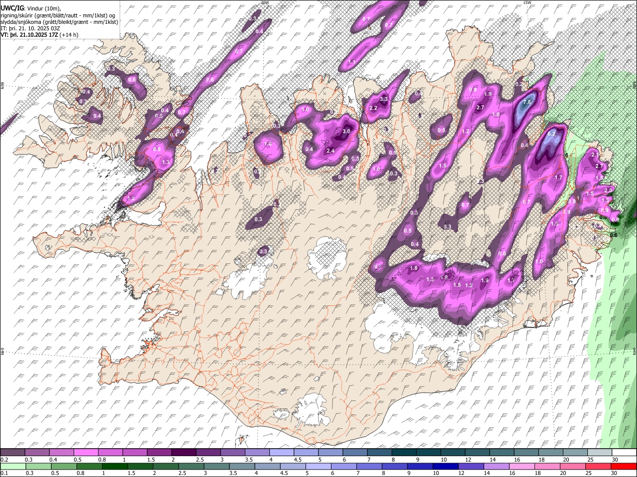Pick the first dark purple swatch after 0.2
The image size is (637, 477).
[x=12, y=453]
